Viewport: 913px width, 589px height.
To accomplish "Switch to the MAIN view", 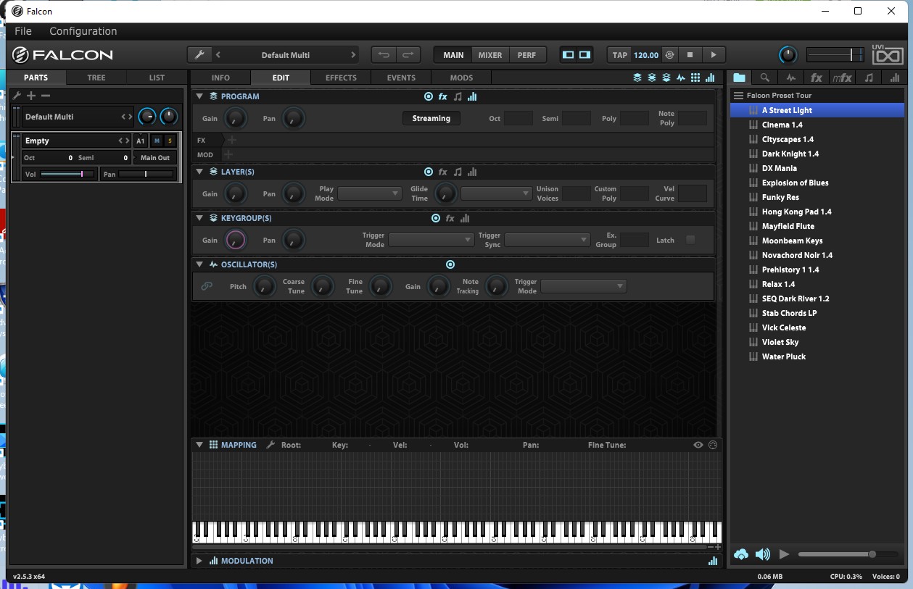I will click(453, 55).
